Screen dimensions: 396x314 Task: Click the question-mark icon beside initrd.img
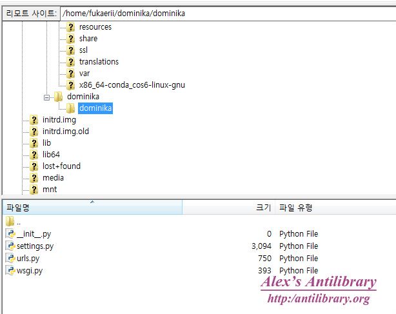tap(34, 120)
